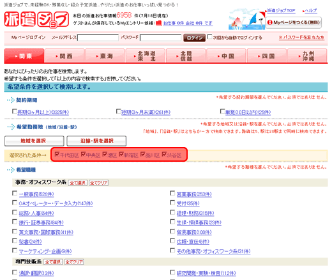The height and width of the screenshot is (280, 332).
Task: Switch to the 関西 region tab
Action: [x=64, y=56]
